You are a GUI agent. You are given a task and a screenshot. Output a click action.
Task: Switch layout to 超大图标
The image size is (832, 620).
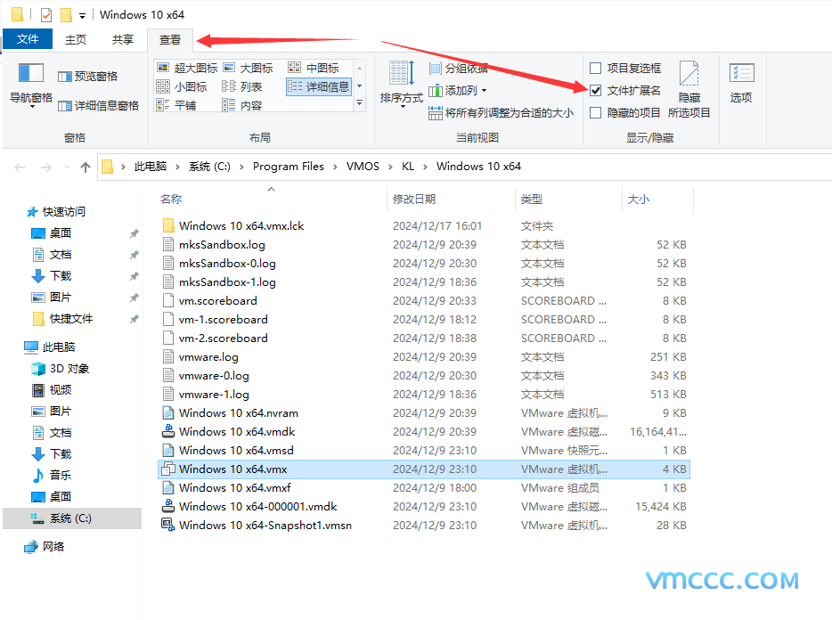click(x=187, y=68)
